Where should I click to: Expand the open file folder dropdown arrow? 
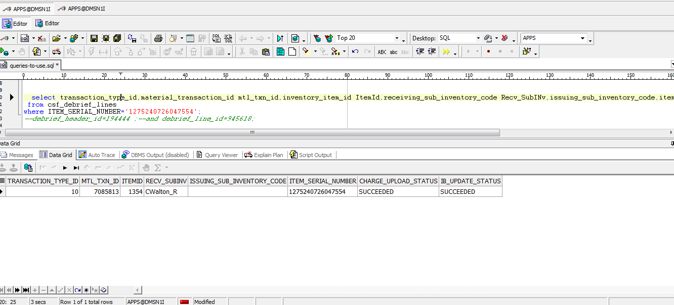65,38
